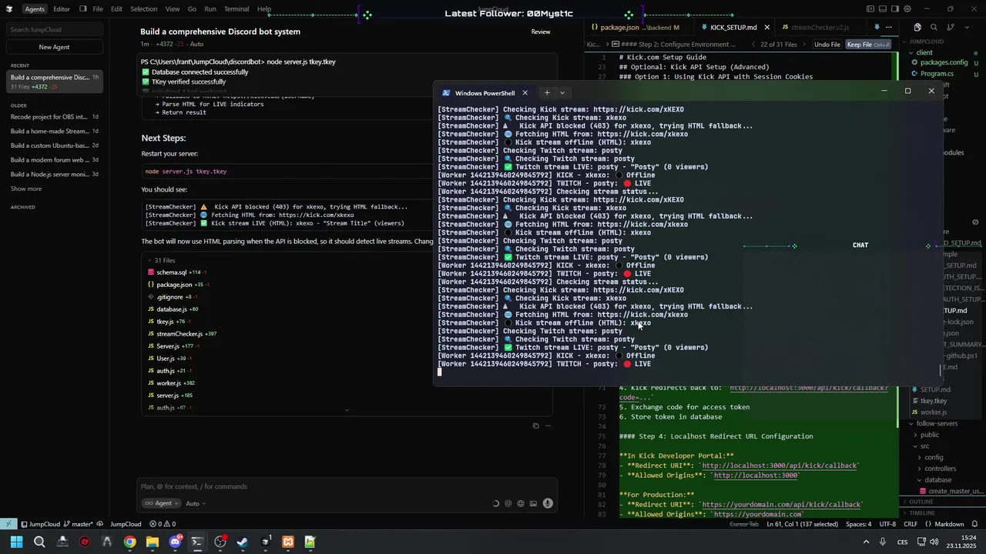Open streamChecker.js in changed files list
Screen dimensions: 986x554
[179, 334]
